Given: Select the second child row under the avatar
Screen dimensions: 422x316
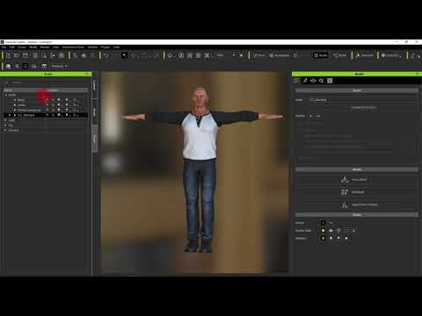Looking at the screenshot, I should click(46, 104).
